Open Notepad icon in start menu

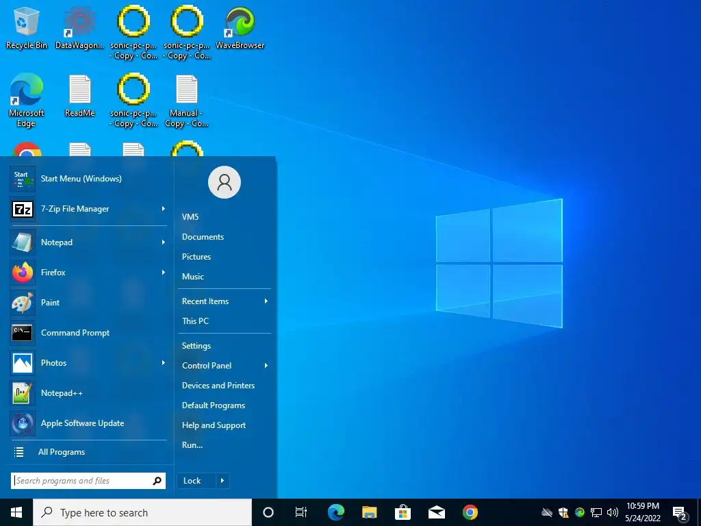pyautogui.click(x=23, y=242)
